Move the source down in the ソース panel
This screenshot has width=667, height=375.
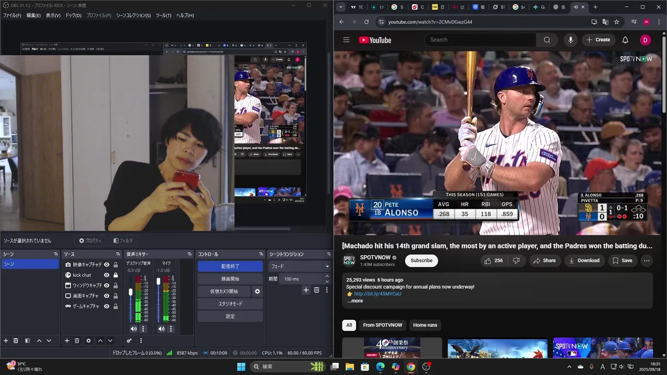110,341
